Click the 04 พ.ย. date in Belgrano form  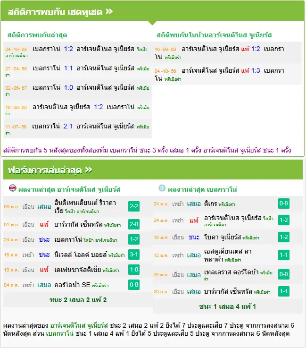(161, 204)
